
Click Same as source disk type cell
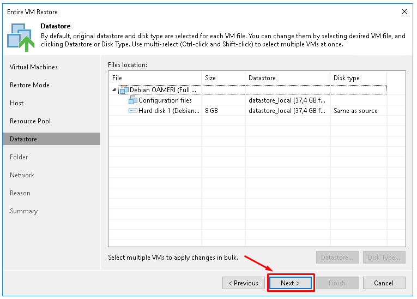(x=355, y=111)
